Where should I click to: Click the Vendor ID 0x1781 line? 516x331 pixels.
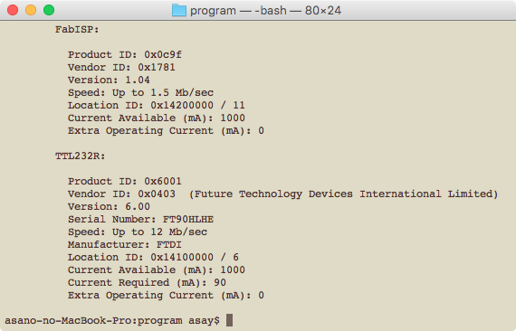click(x=121, y=68)
